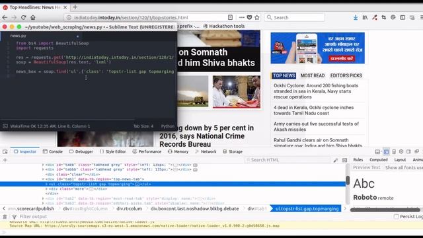The image size is (423, 238).
Task: Collapse the div id tab1 node
Action: tap(43, 179)
